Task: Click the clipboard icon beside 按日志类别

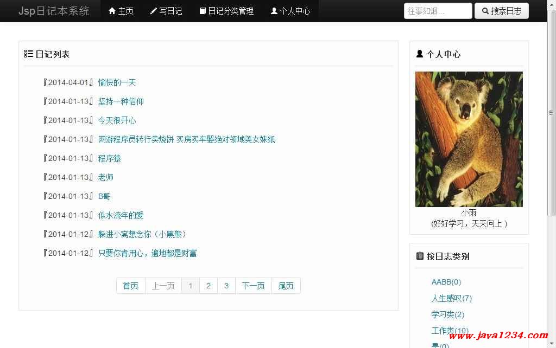Action: pyautogui.click(x=420, y=256)
